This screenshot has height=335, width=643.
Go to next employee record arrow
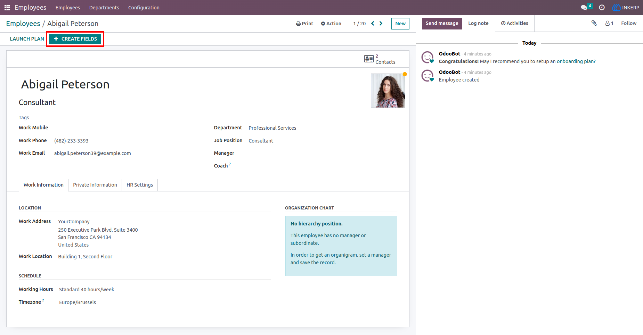(381, 24)
